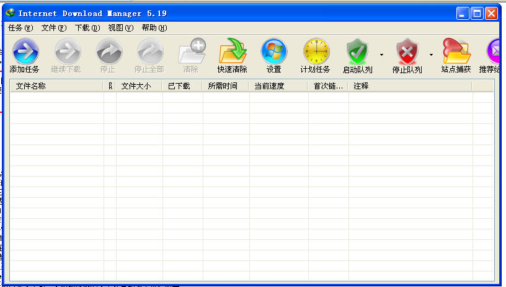
Task: Sort by the 文件大小 column header
Action: point(138,86)
